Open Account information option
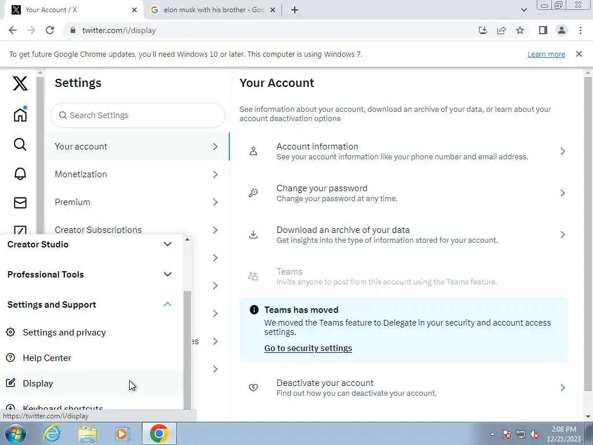Image resolution: width=593 pixels, height=445 pixels. click(x=404, y=151)
